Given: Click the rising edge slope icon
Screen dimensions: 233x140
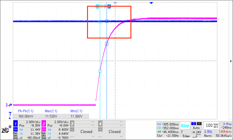Looking at the screenshot, I should [196, 136].
